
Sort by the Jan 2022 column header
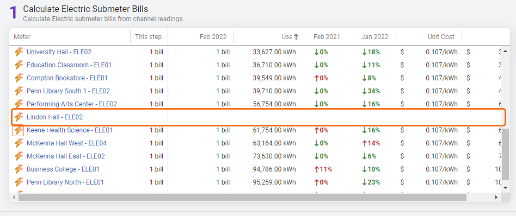(374, 37)
